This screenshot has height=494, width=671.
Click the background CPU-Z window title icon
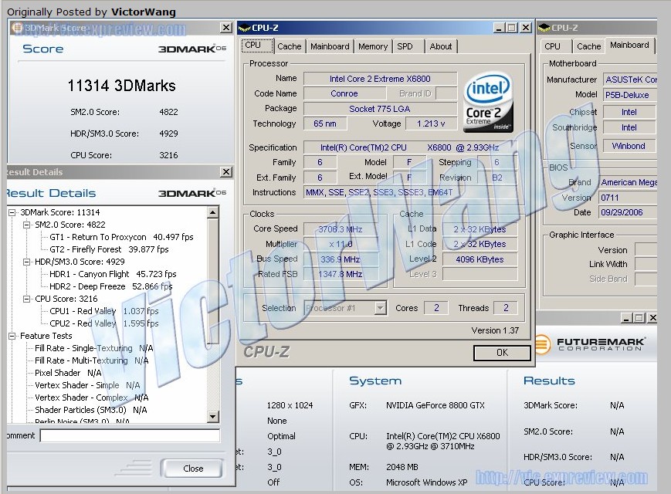coord(544,29)
